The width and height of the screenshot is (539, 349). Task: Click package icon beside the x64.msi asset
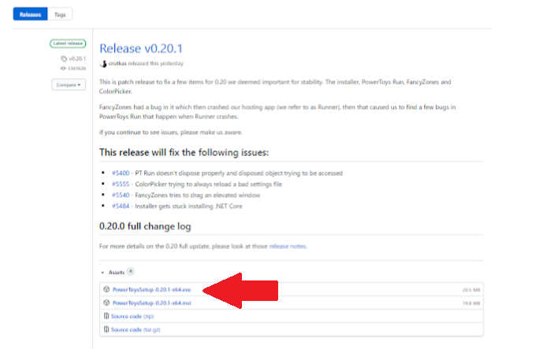[106, 303]
